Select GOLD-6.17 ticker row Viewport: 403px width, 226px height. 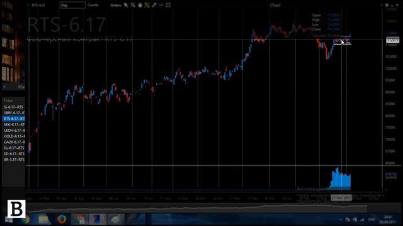click(x=14, y=136)
